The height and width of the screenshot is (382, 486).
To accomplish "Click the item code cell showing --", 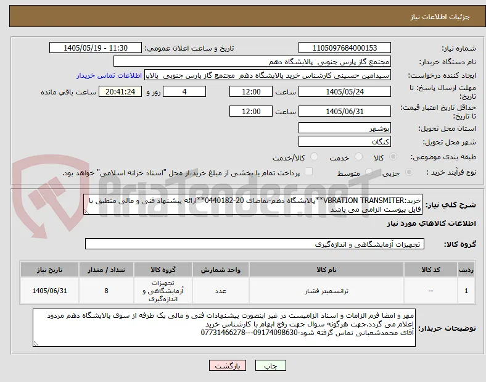I will (x=430, y=291).
